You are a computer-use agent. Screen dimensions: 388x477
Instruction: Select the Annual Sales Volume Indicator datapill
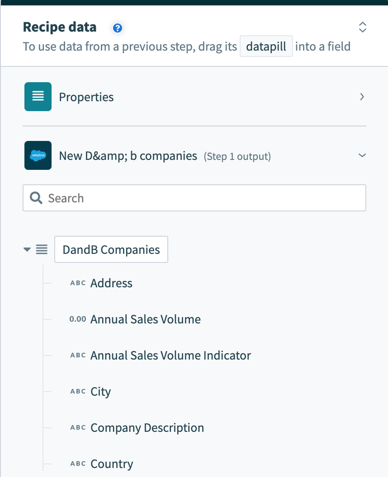coord(170,355)
